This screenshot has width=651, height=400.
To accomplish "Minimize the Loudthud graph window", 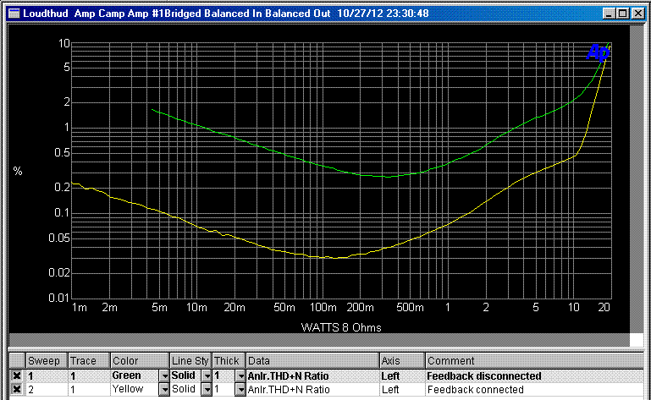I will (608, 14).
